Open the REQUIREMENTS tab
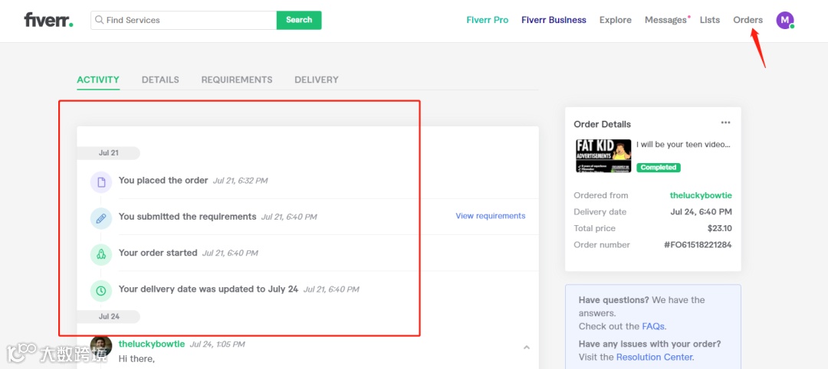 pyautogui.click(x=237, y=80)
